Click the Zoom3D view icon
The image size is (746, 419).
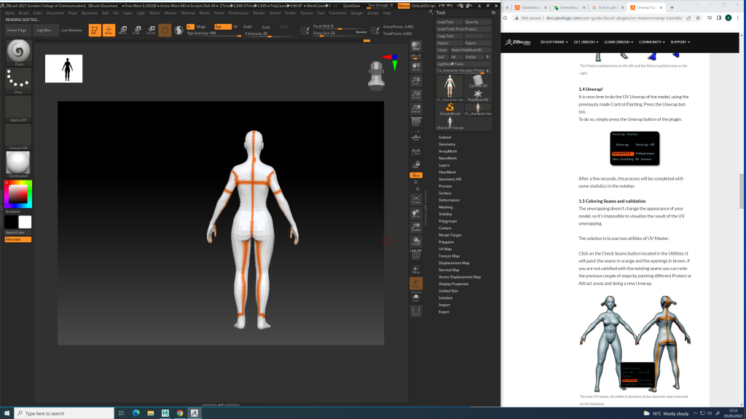tap(416, 227)
